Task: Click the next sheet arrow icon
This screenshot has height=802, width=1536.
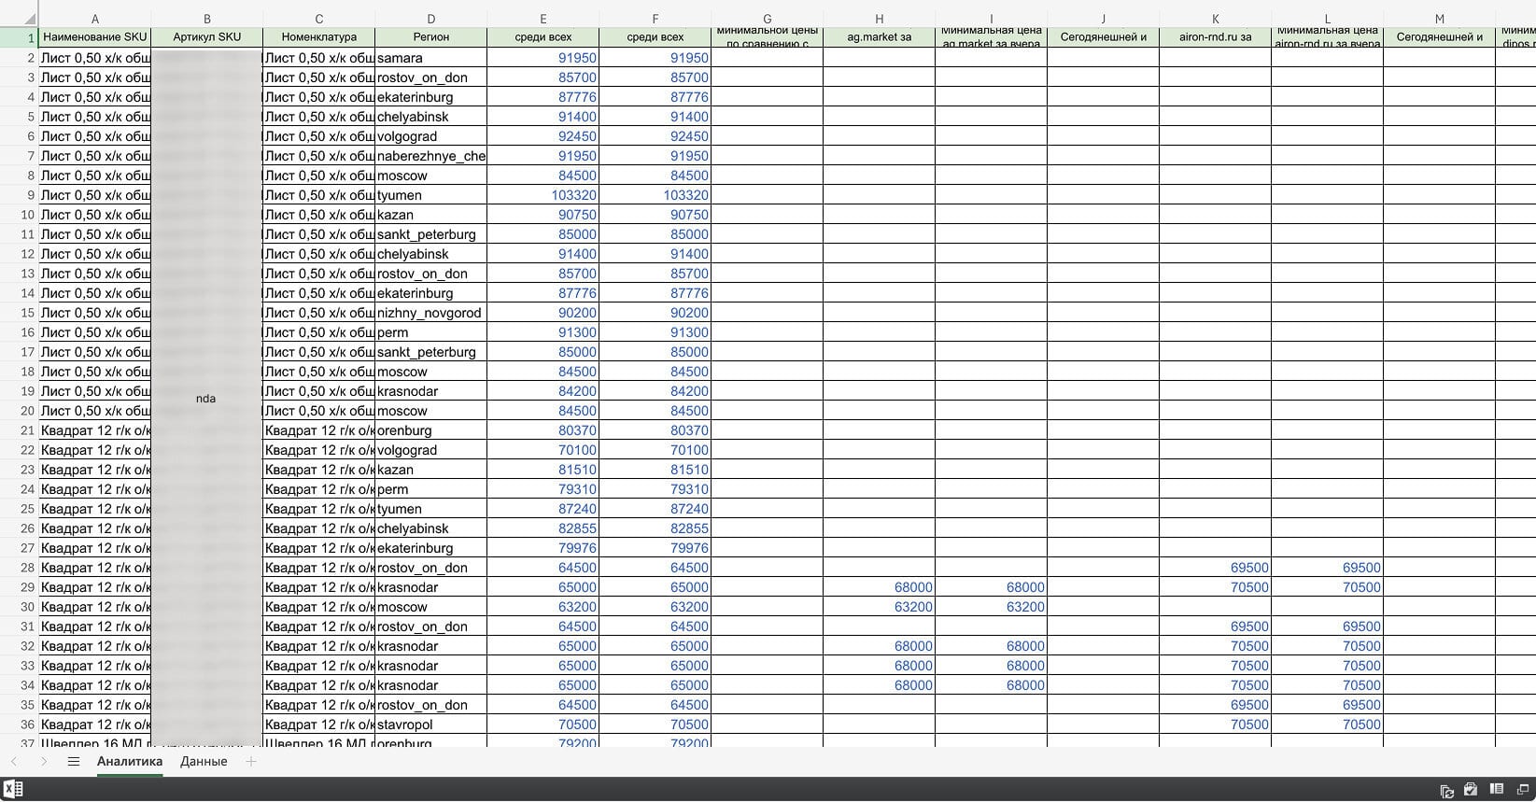Action: tap(43, 762)
